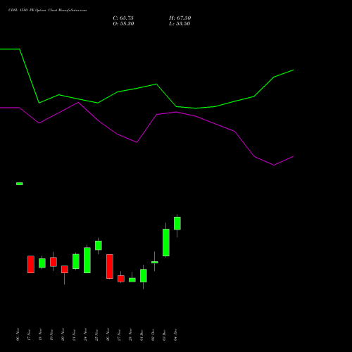The image size is (352, 352).
Task: Click the green 18 Nov candlestick
Action: [x=42, y=263]
